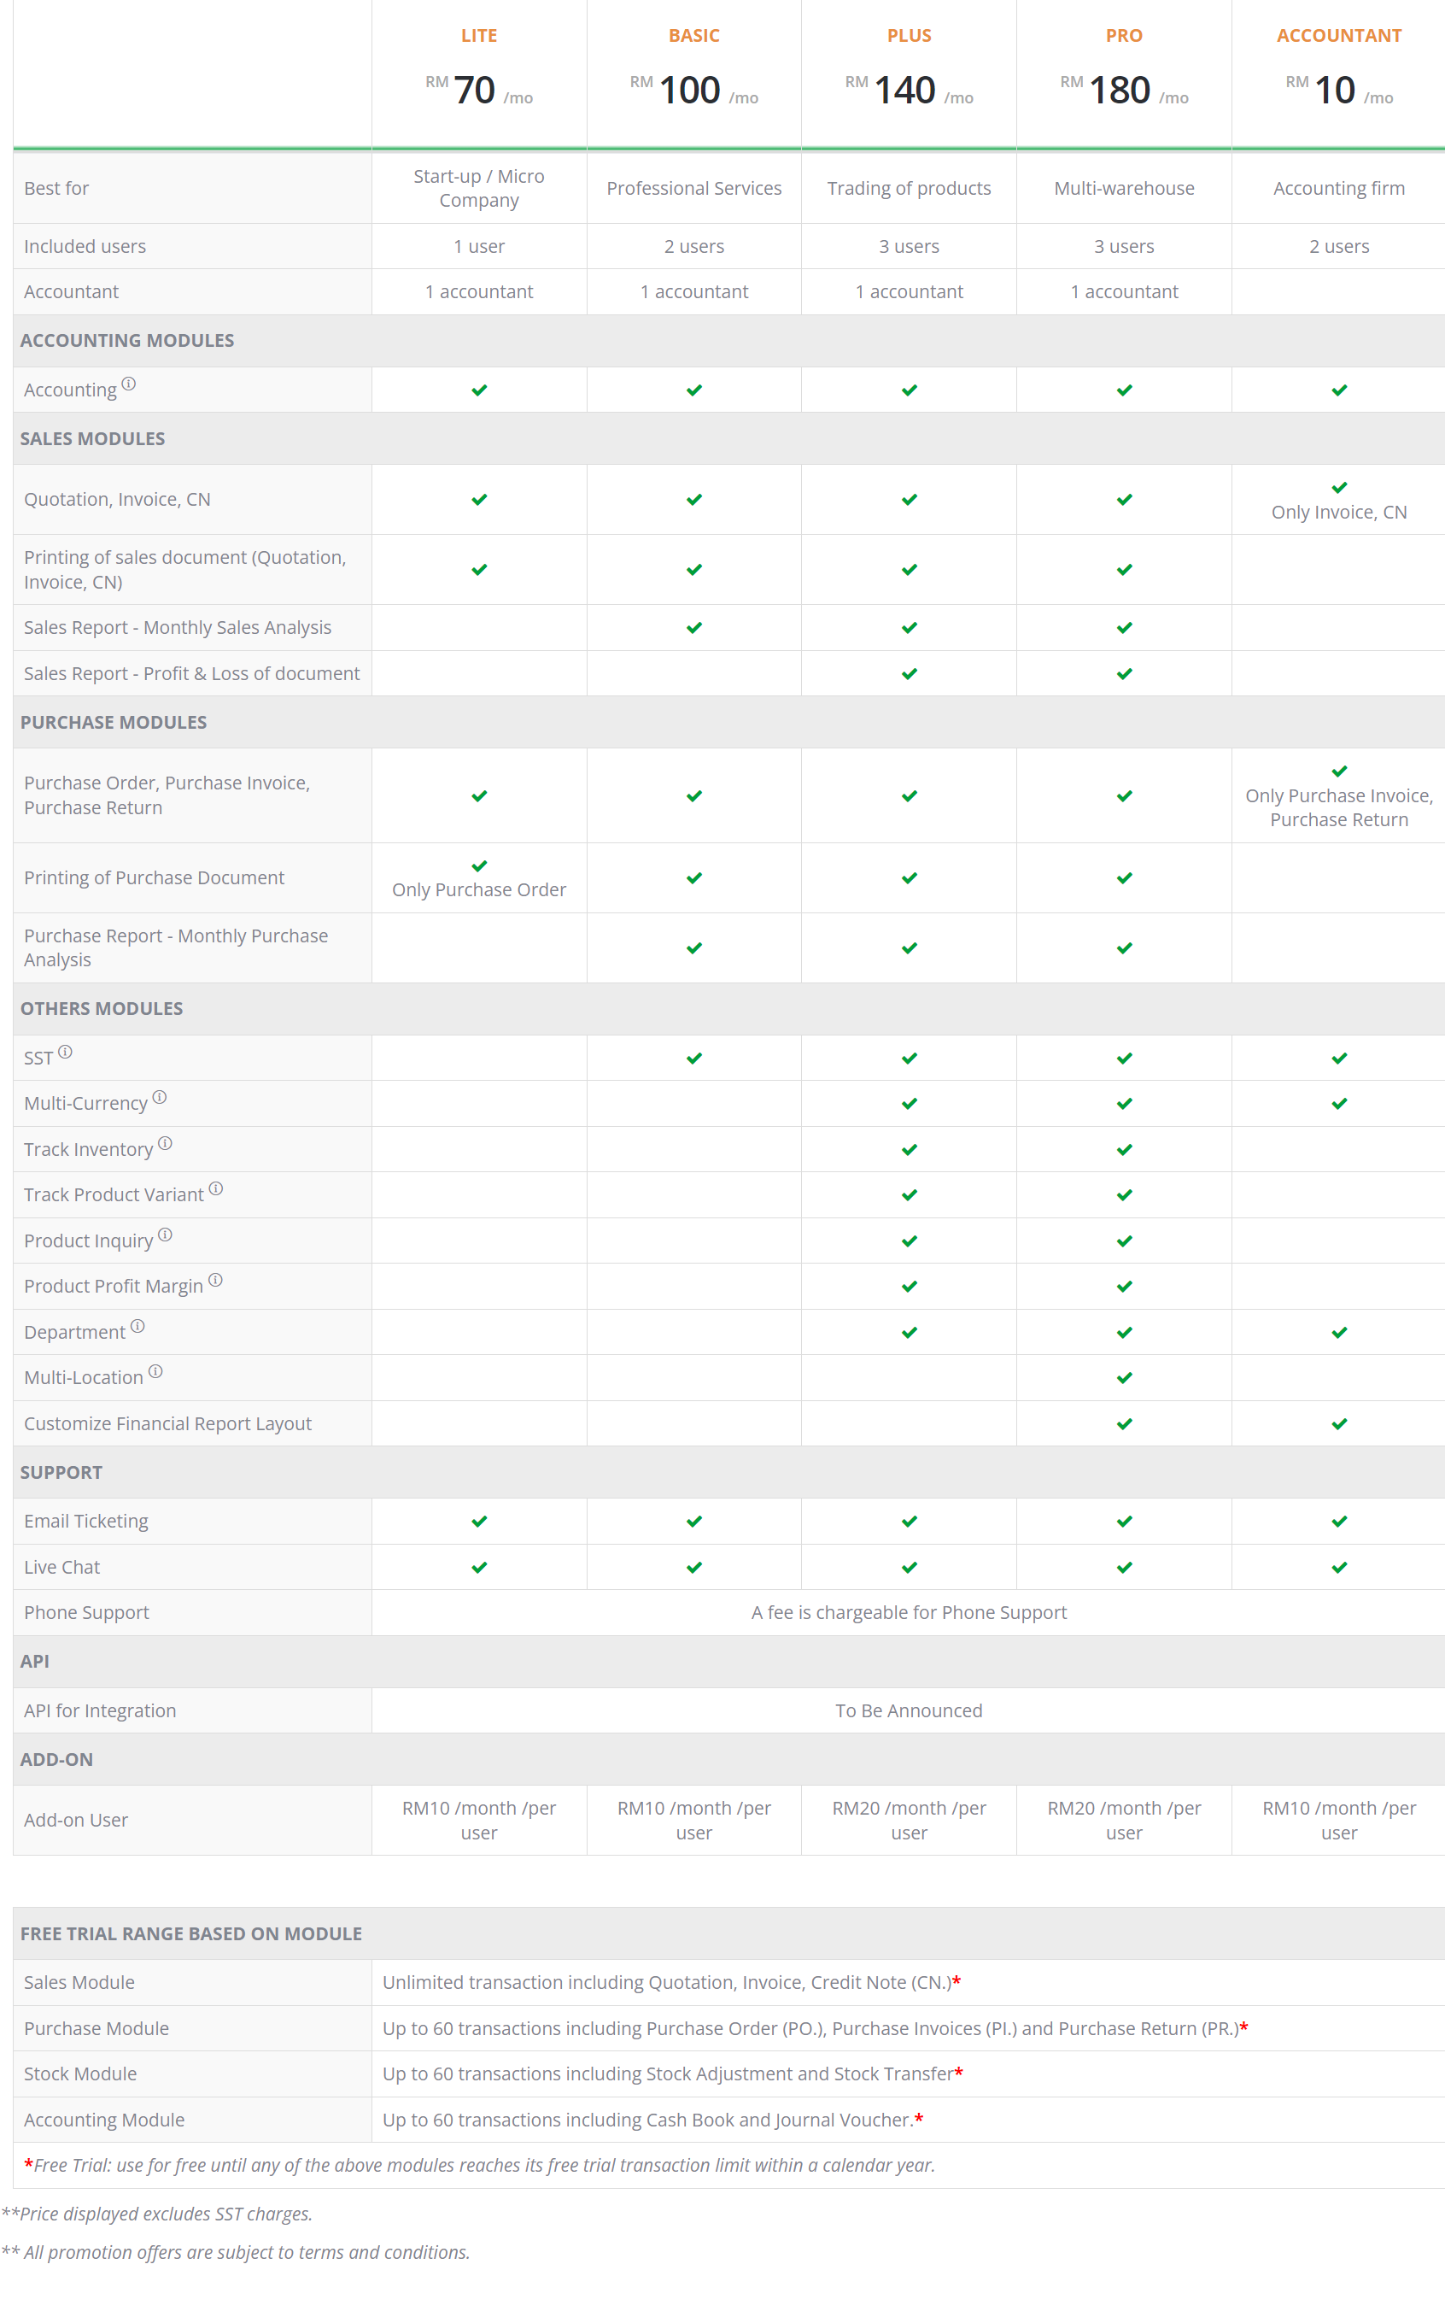
Task: Click the Track Product Variant info icon
Action: [x=216, y=1188]
